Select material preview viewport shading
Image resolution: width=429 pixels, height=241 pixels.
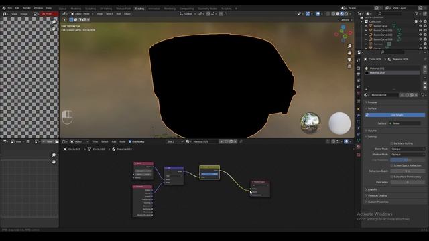(x=342, y=13)
